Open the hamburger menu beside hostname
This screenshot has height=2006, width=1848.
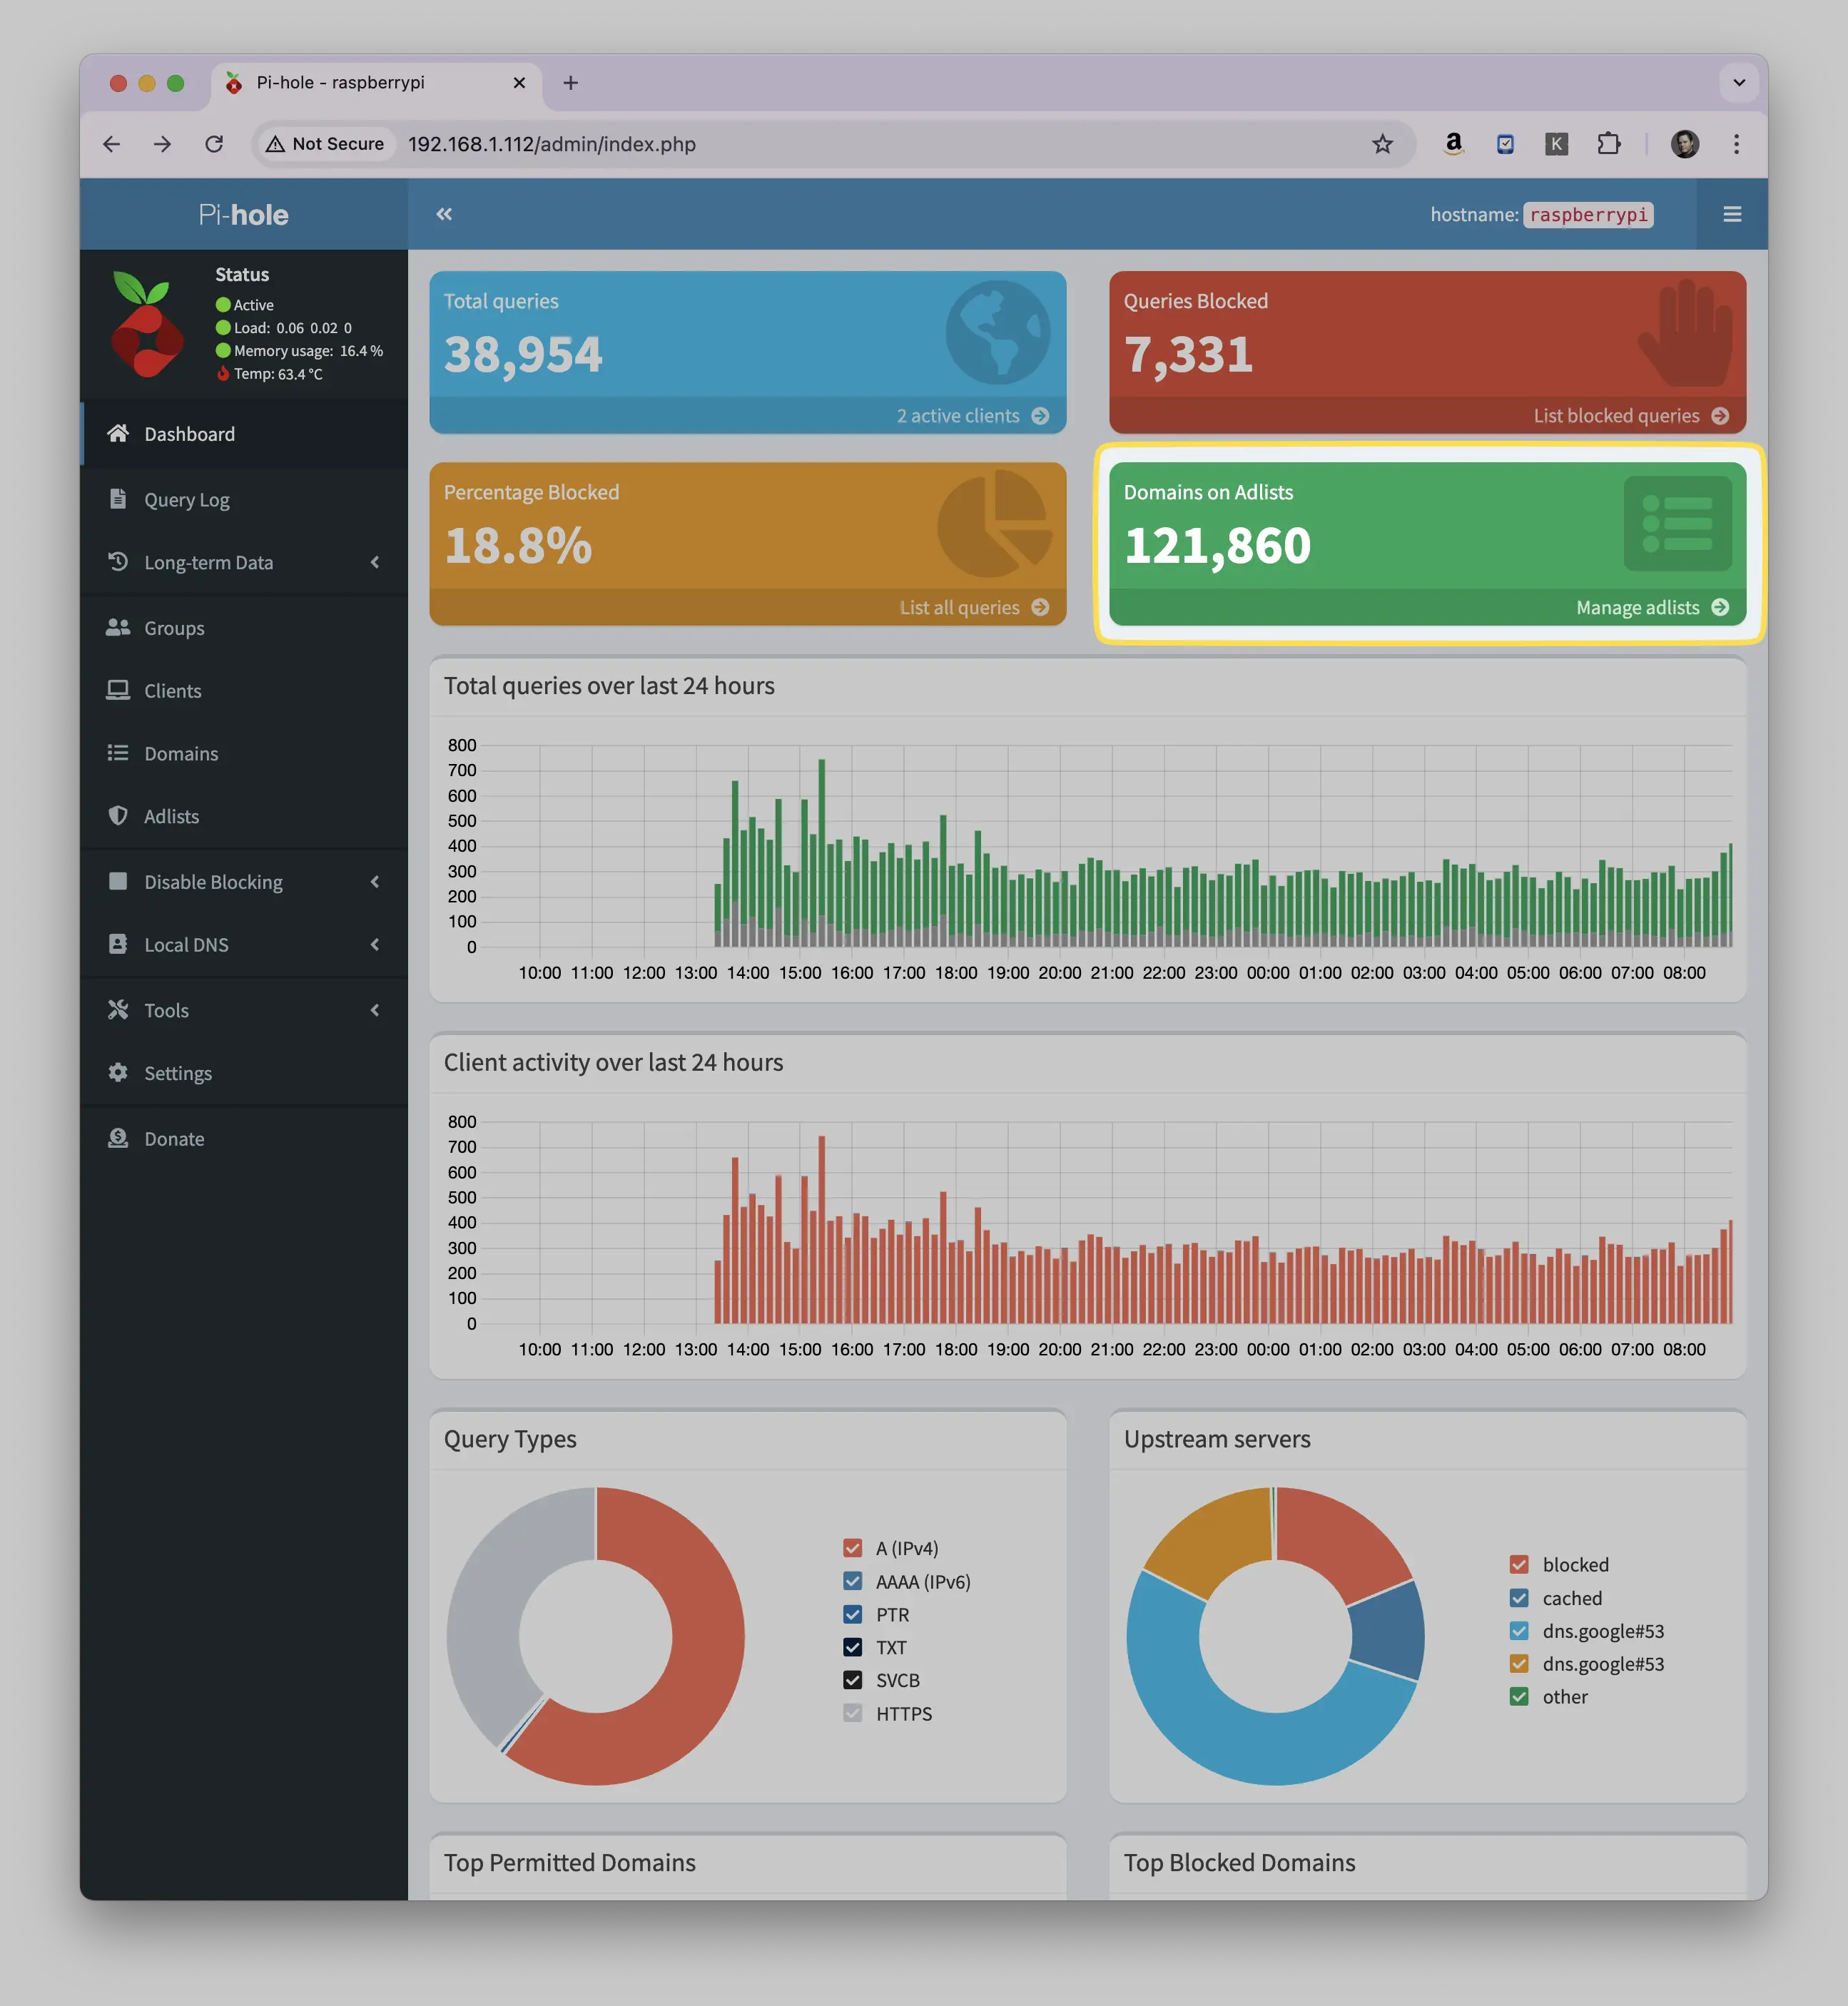[1732, 214]
